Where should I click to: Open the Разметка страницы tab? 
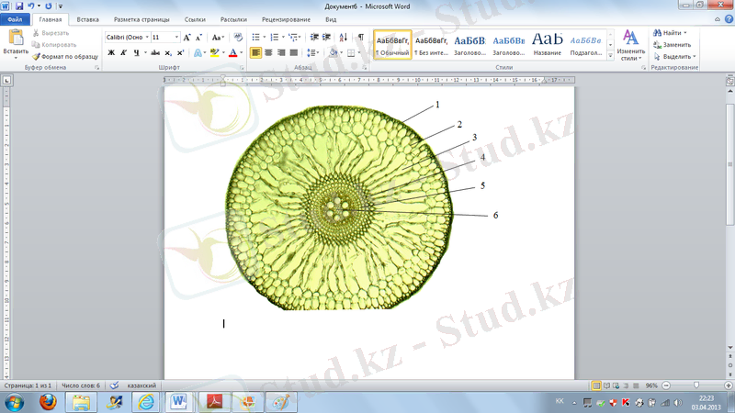(x=142, y=18)
